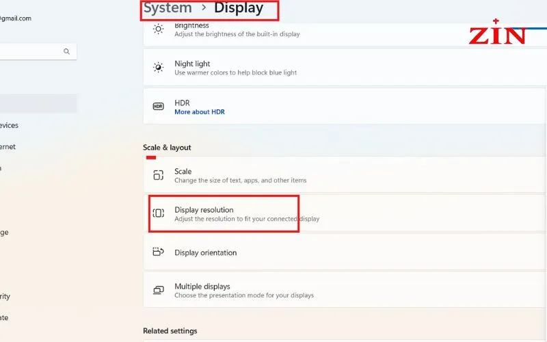Open the More about HDR link
Viewport: 547px width, 342px height.
point(199,111)
